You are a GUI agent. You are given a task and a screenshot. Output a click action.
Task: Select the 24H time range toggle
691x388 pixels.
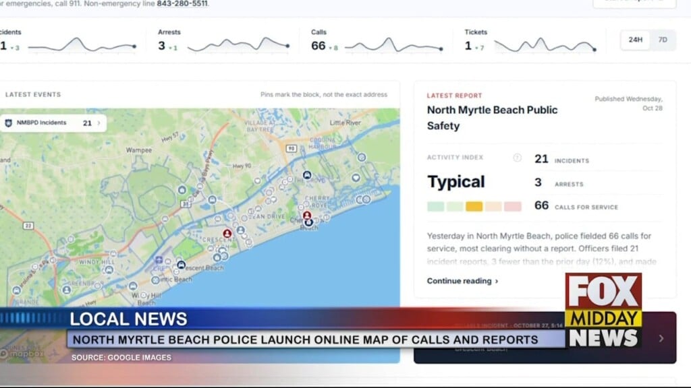tap(635, 40)
